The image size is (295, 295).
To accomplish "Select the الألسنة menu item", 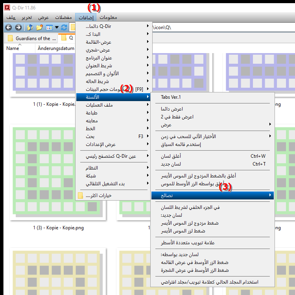I will point(114,97).
